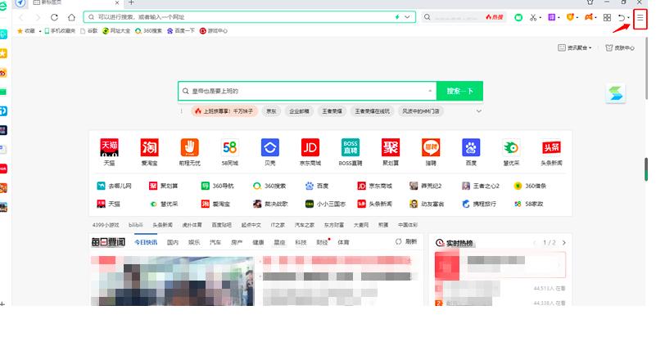656x364 pixels.
Task: Click the forward navigation arrow
Action: click(x=38, y=17)
